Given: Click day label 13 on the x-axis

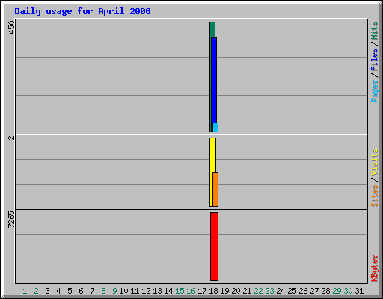Looking at the screenshot, I should 157,291.
